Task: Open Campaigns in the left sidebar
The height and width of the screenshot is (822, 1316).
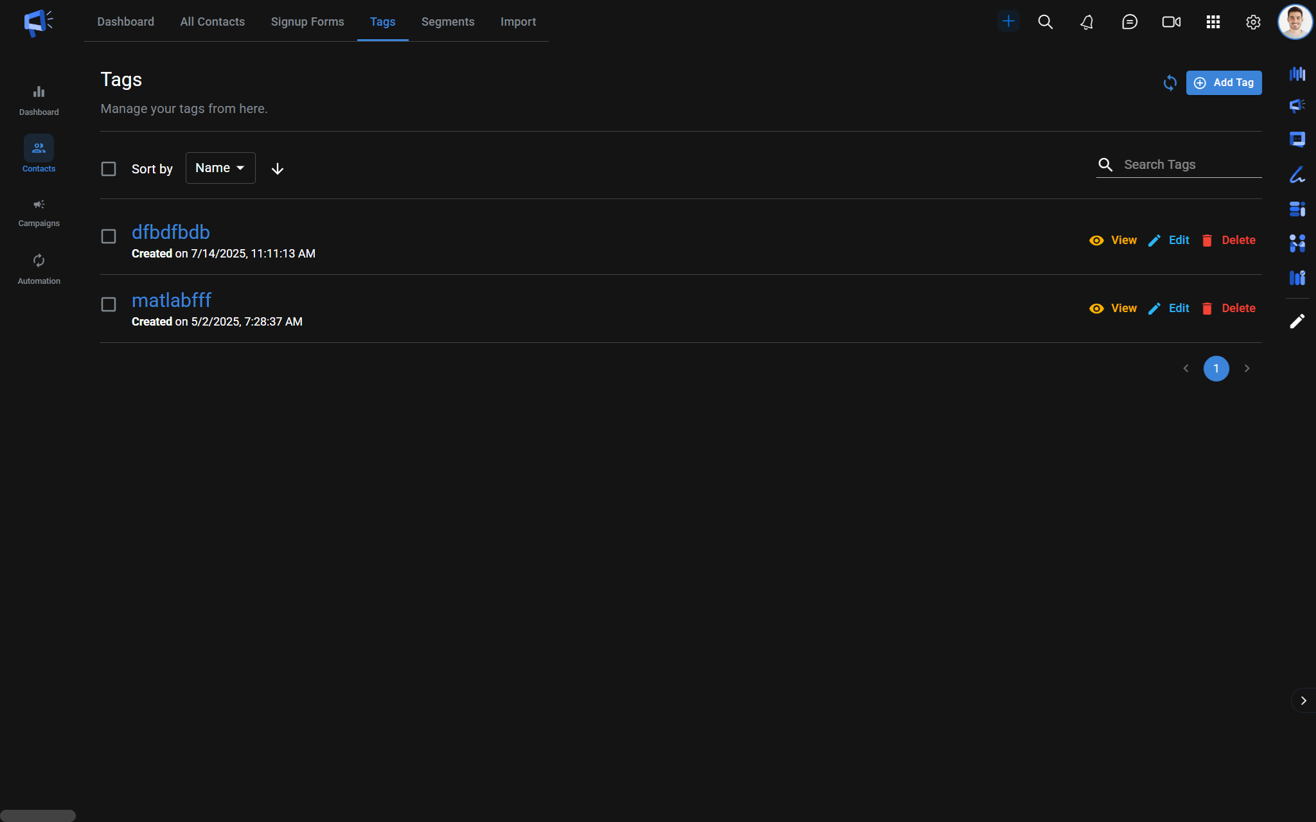Action: tap(39, 213)
